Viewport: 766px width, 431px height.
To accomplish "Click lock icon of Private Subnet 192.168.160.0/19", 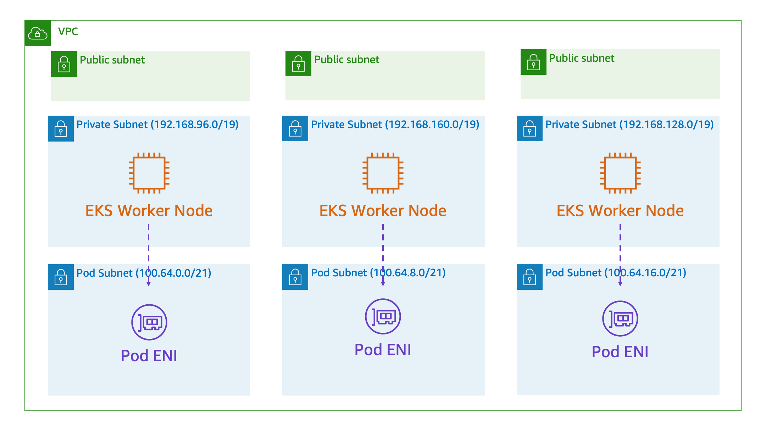I will point(295,128).
